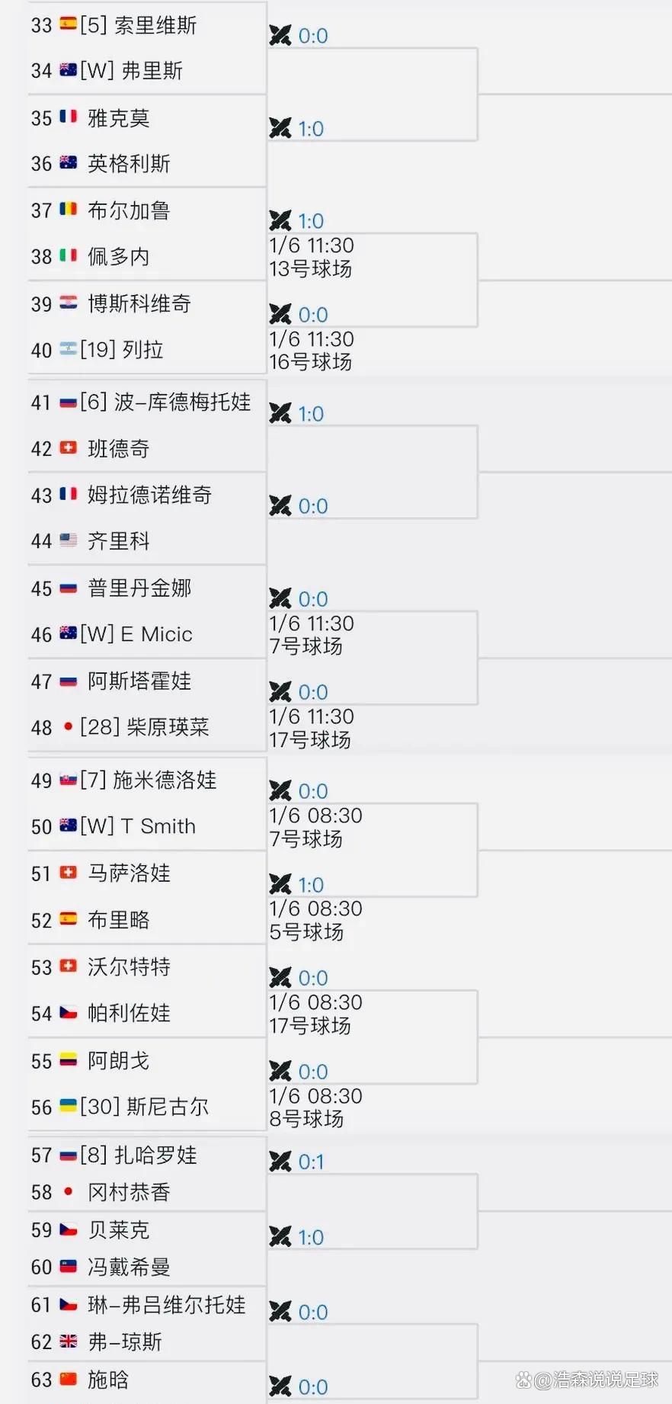The image size is (672, 1404).
Task: Click the match icon for 波-库德梅托娃 vs 班德奇
Action: click(280, 414)
